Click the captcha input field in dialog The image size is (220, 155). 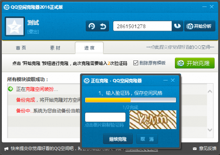[105, 117]
